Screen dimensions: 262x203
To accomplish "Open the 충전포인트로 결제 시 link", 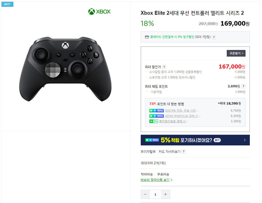I will (x=173, y=121).
